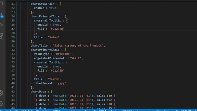The height and width of the screenshot is (111, 197).
Task: Open the Manage gear icon
Action: tap(1, 104)
